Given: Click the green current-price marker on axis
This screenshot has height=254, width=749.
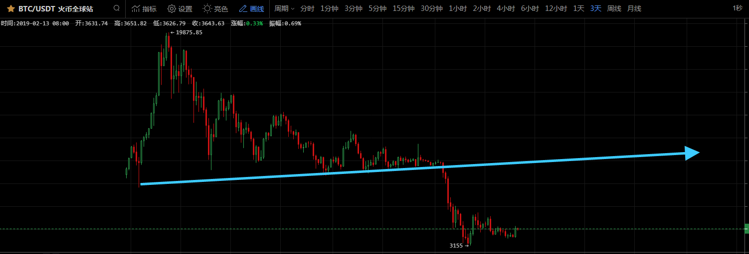Looking at the screenshot, I should point(747,229).
